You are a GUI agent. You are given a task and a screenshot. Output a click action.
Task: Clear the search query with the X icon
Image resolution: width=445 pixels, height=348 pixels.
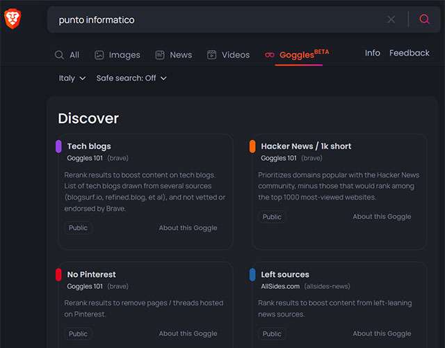[x=391, y=19]
